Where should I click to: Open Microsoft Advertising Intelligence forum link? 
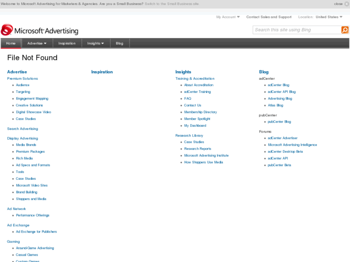(292, 145)
